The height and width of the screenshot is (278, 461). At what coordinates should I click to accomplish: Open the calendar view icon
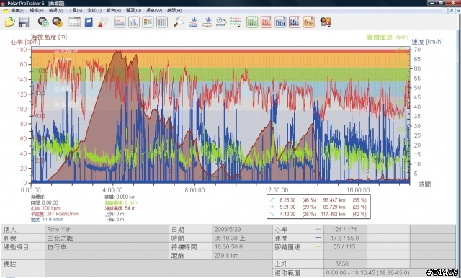click(x=74, y=22)
